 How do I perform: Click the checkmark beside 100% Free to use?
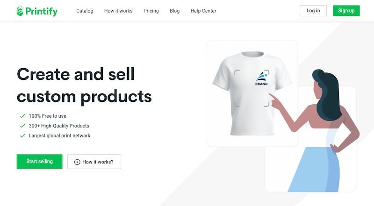[22, 116]
